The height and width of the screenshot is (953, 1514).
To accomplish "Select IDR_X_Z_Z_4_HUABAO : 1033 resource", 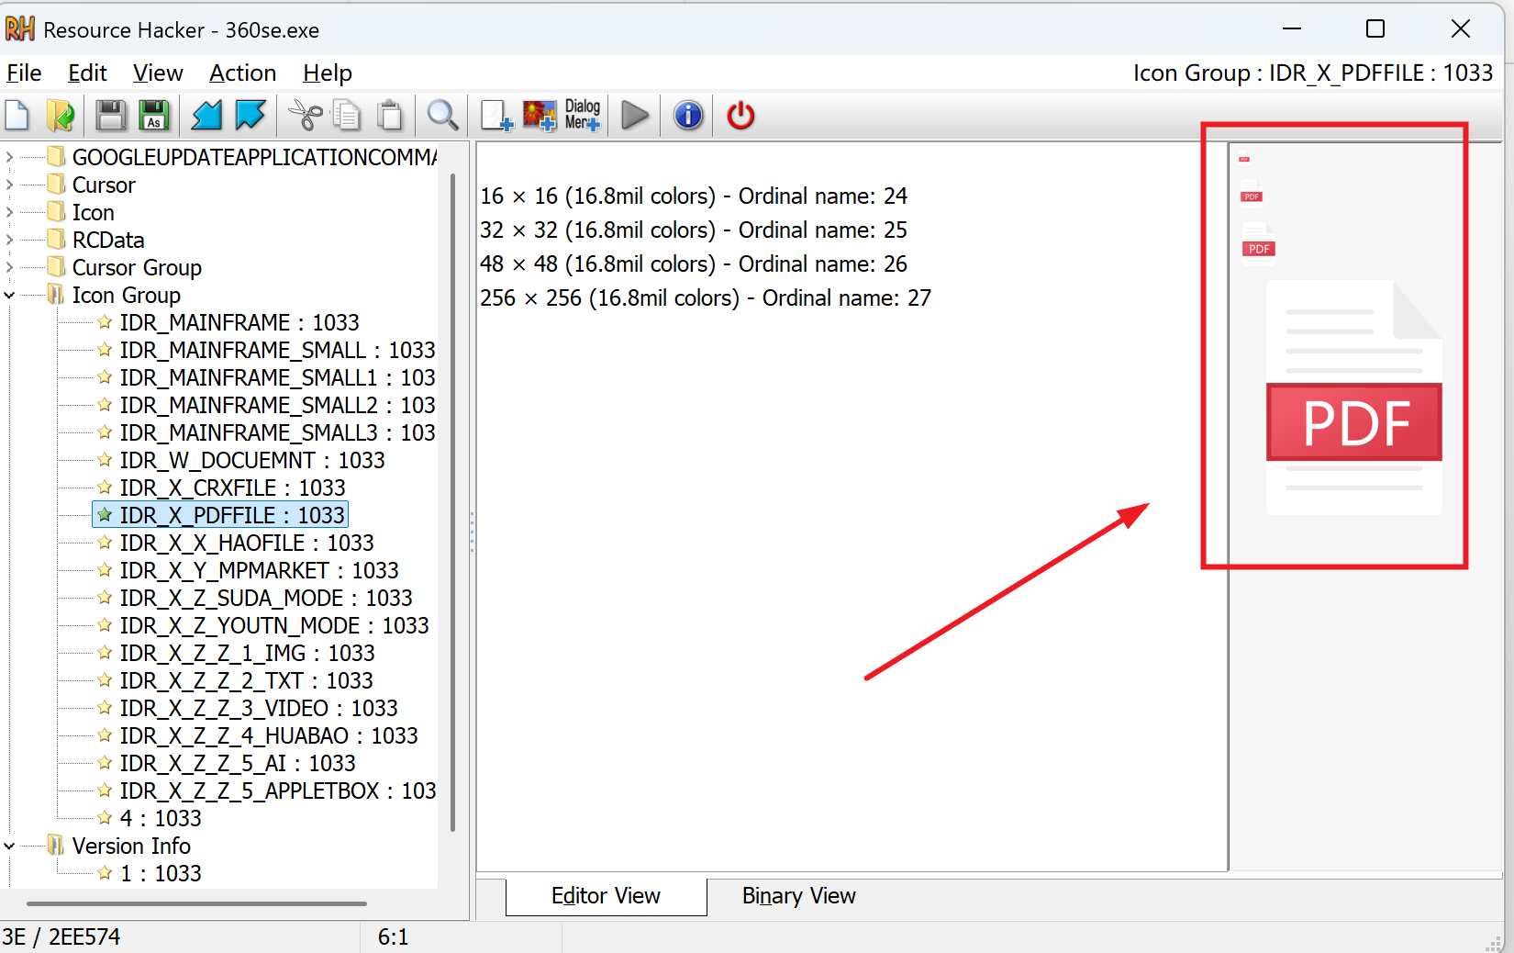I will point(269,735).
